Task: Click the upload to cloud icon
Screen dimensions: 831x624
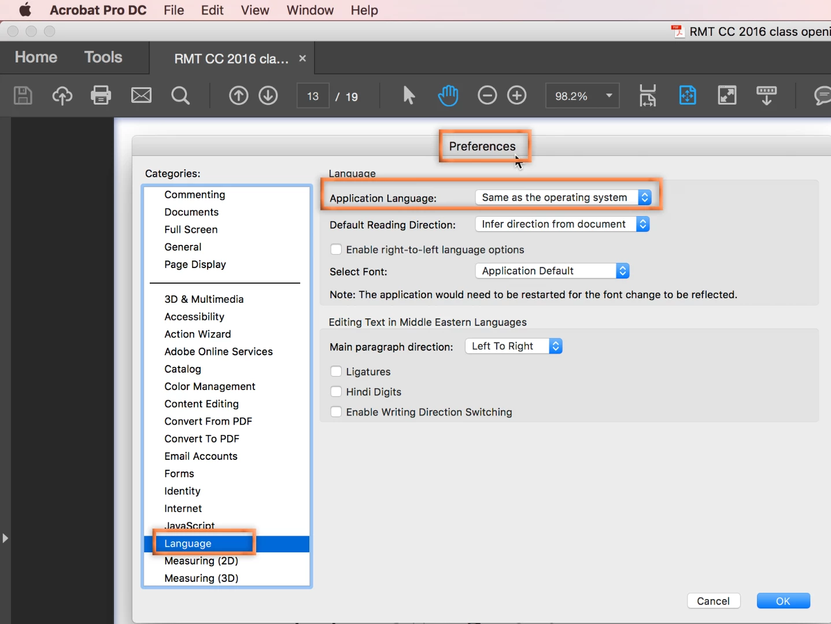Action: pos(62,95)
